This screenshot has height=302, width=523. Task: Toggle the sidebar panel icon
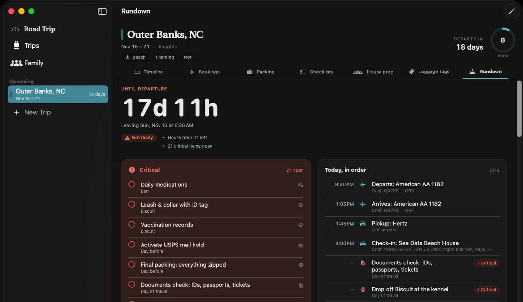pos(102,11)
